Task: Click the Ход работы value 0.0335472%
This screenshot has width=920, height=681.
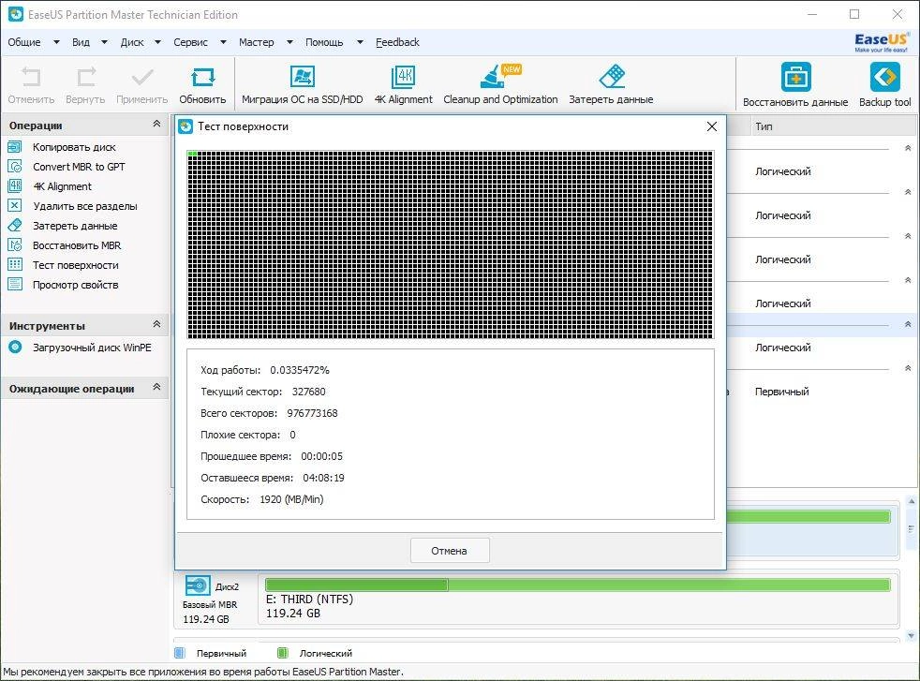Action: tap(300, 370)
